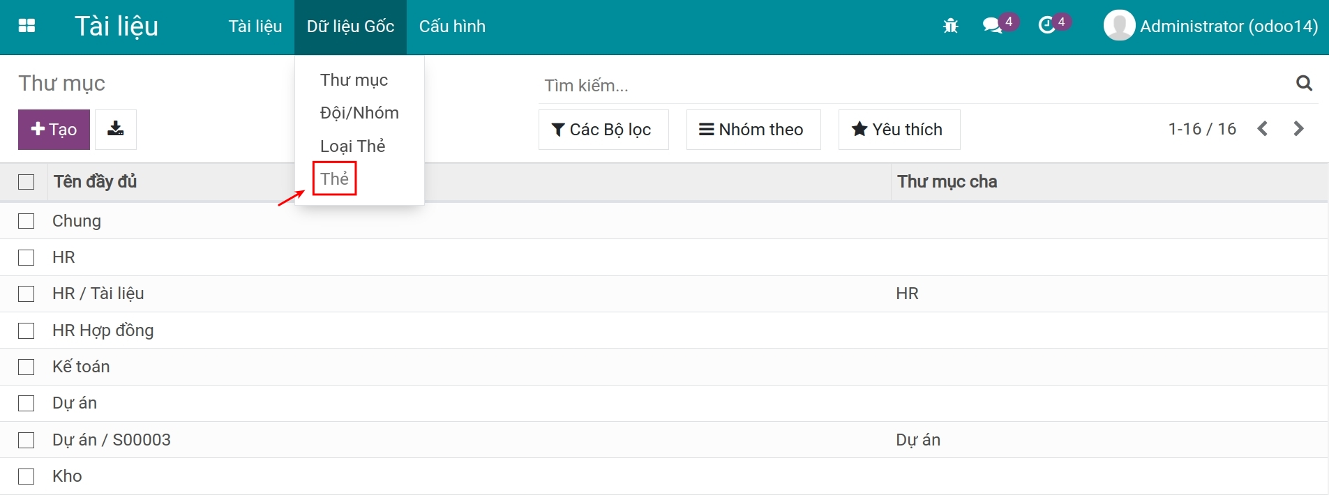Open the apps grid home menu
The image size is (1329, 495).
tap(27, 26)
